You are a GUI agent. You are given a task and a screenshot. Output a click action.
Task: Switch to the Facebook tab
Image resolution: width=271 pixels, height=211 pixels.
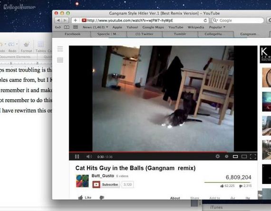(72, 34)
